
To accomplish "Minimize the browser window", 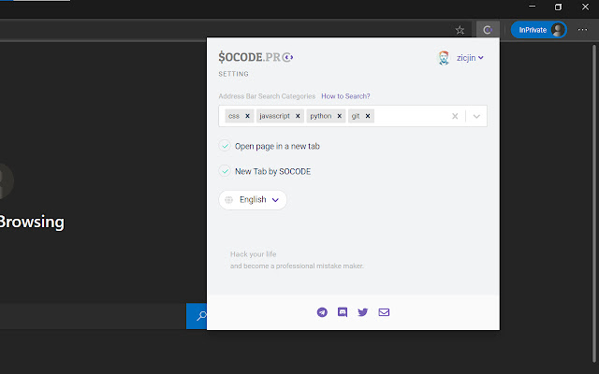I will (532, 7).
